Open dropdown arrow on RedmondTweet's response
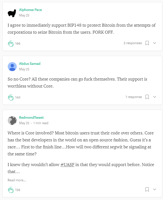This screenshot has width=163, height=200. [155, 190]
